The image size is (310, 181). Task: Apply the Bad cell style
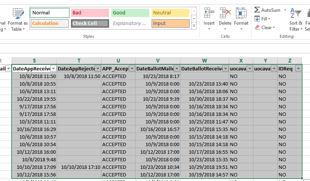(90, 13)
